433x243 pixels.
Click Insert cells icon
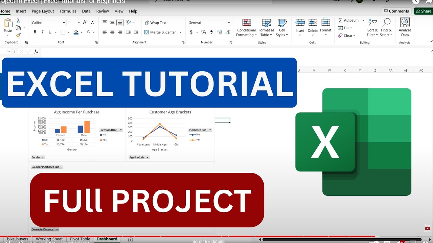pos(300,23)
